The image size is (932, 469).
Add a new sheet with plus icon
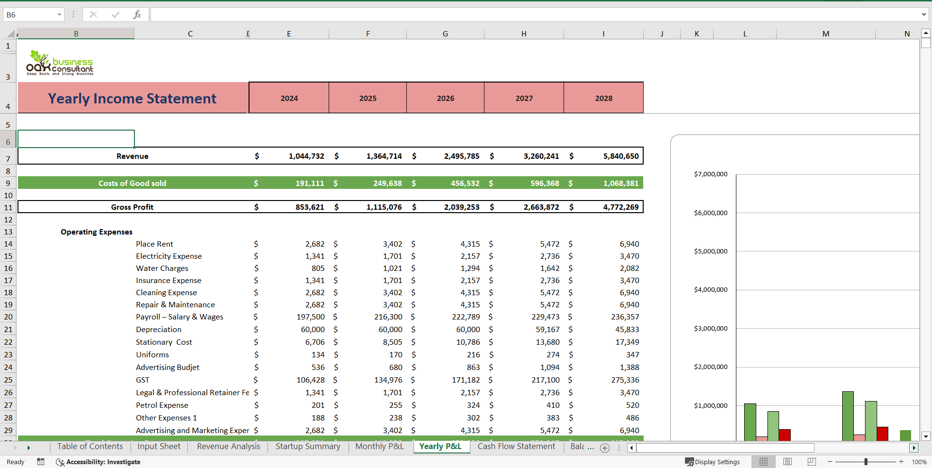pos(605,448)
